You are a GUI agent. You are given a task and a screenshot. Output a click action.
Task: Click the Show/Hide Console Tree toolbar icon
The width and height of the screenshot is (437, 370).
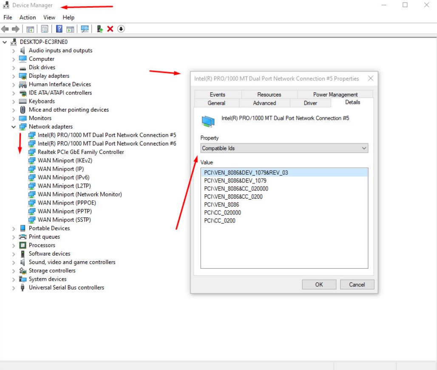pos(30,29)
